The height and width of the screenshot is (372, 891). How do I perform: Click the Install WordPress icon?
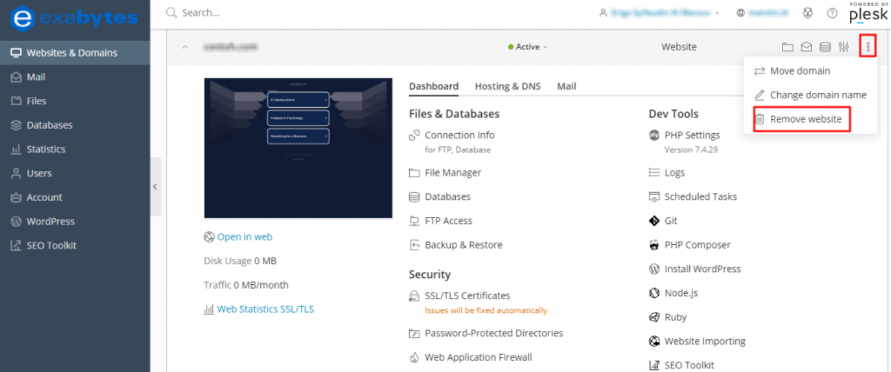click(x=654, y=269)
